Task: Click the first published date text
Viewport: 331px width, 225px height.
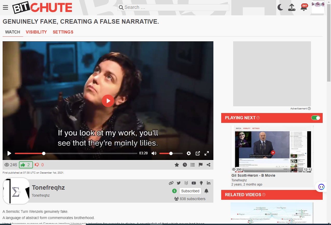Action: 33,173
